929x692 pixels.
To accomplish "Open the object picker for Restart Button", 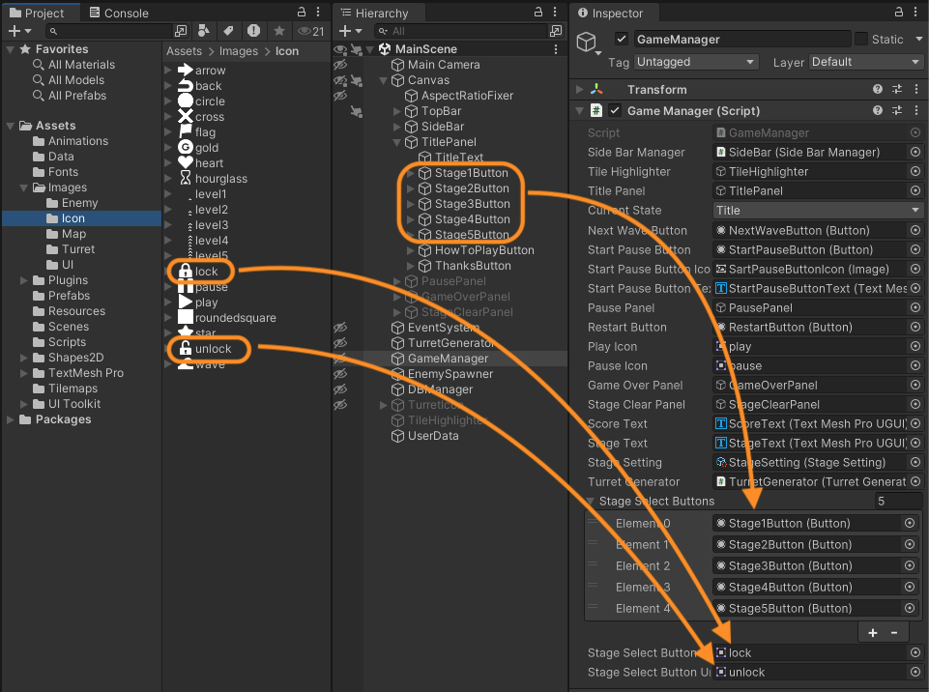I will pos(915,327).
